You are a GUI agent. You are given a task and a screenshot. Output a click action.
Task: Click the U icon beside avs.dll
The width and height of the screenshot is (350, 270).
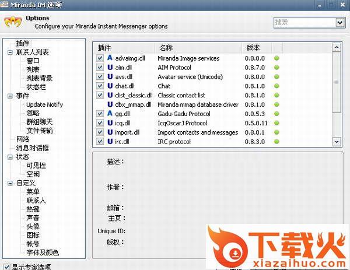tap(110, 76)
